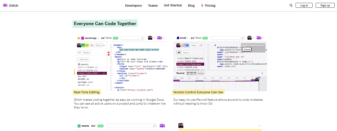Click the assets folder icon

click(x=79, y=64)
